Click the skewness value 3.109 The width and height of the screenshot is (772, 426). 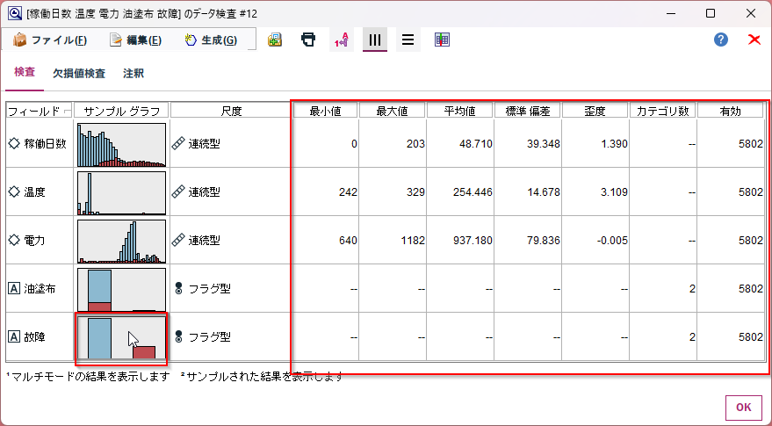coord(614,192)
